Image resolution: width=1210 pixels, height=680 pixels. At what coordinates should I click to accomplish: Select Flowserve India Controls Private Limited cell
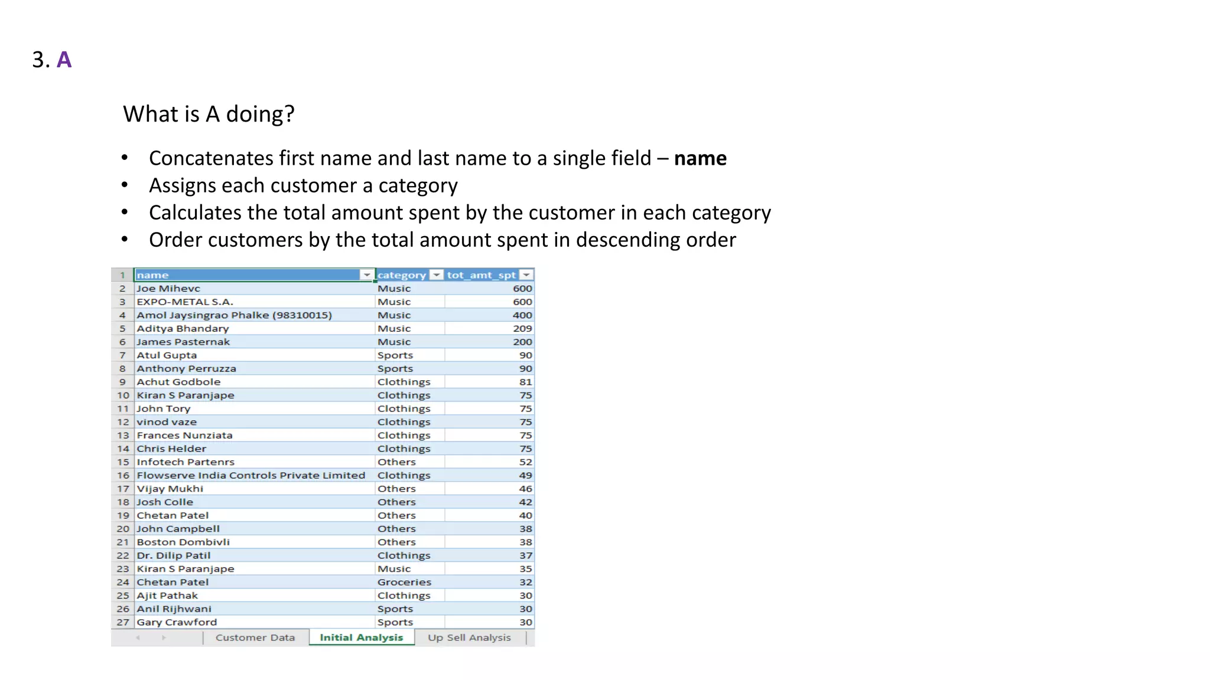tap(255, 475)
